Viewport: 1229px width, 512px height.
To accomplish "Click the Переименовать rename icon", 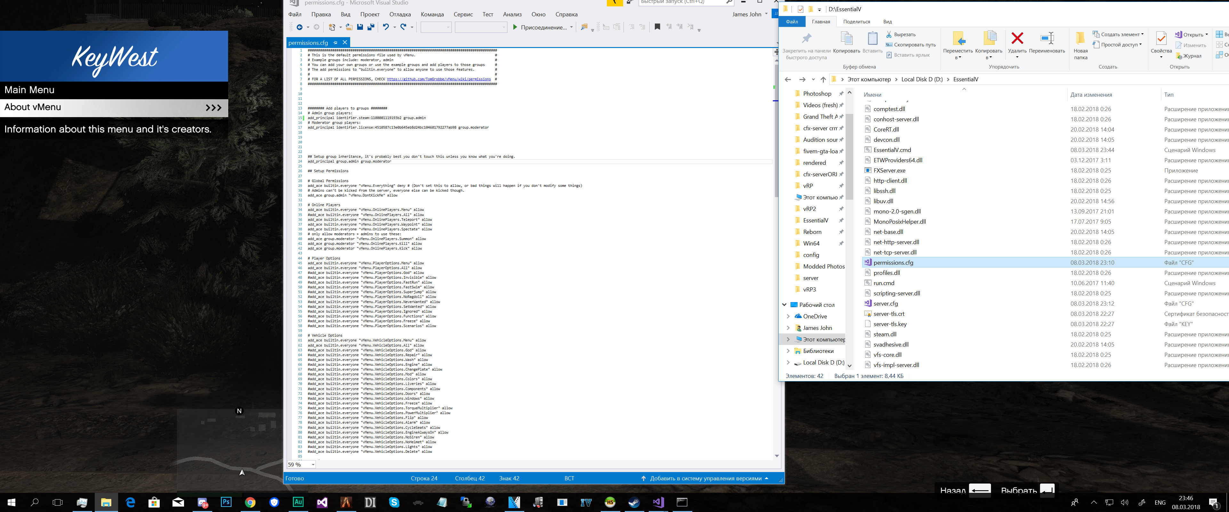I will 1047,39.
